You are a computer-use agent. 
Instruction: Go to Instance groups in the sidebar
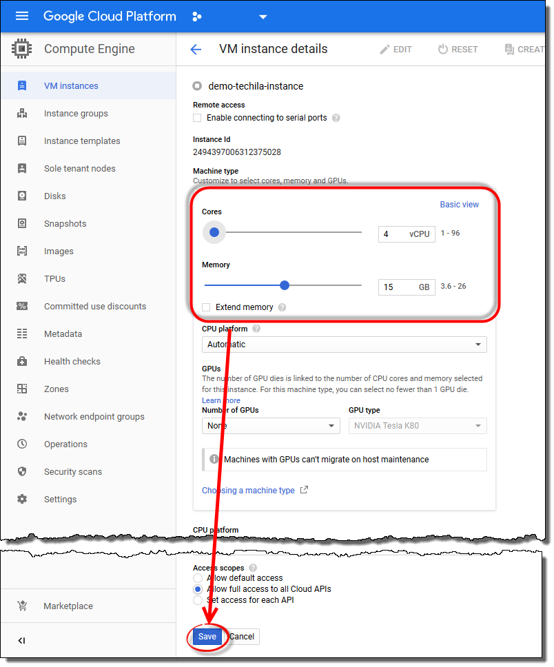coord(76,114)
